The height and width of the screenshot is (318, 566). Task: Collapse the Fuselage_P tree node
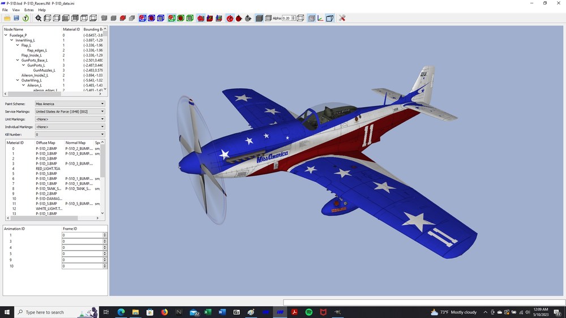tap(6, 35)
